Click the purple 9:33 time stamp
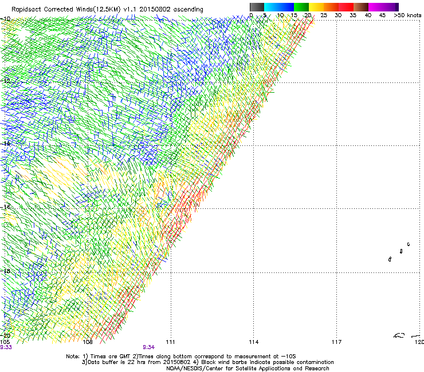 point(6,347)
